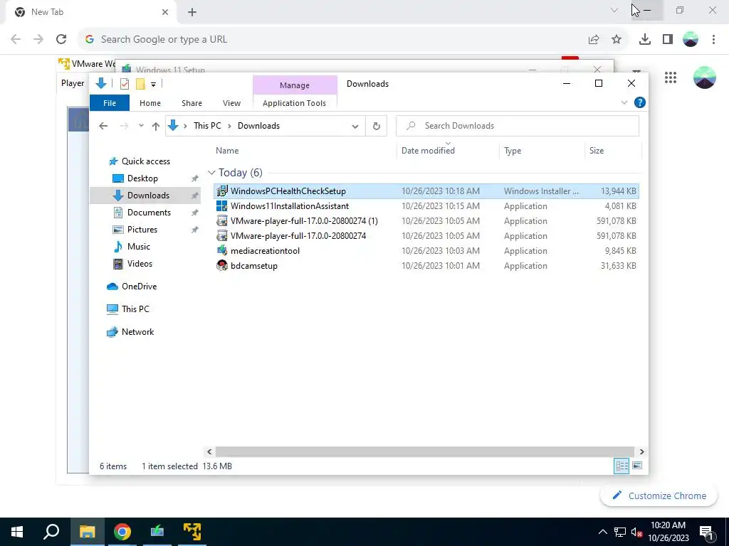This screenshot has height=546, width=729.
Task: Share this page icon in Chrome
Action: click(594, 40)
